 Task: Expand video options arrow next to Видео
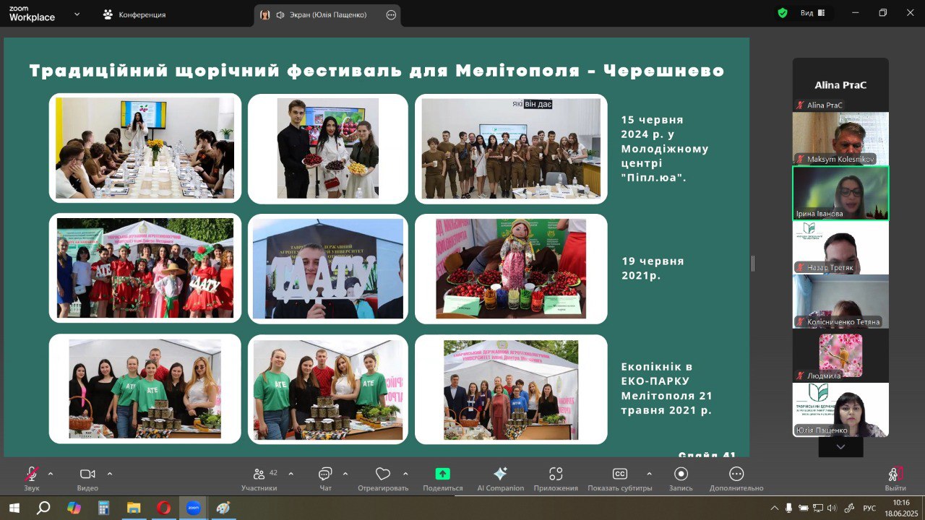coord(110,474)
